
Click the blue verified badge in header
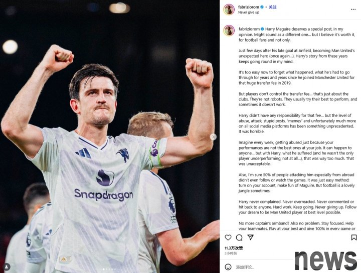click(262, 7)
